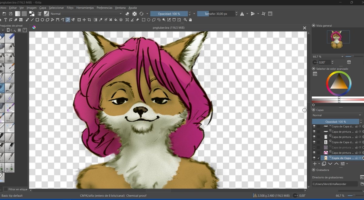This screenshot has width=364, height=200.
Task: Click the recordings directory path field
Action: pos(335,184)
